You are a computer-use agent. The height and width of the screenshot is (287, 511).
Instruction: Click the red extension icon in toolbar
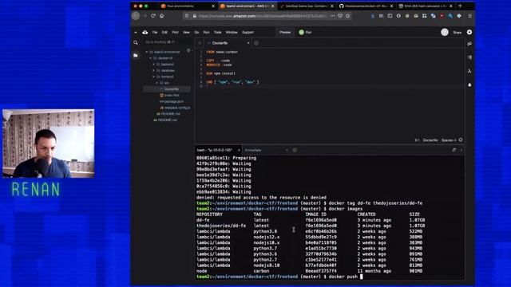[442, 16]
